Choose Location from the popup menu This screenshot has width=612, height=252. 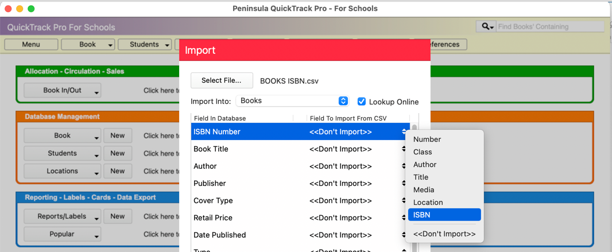[x=444, y=202]
